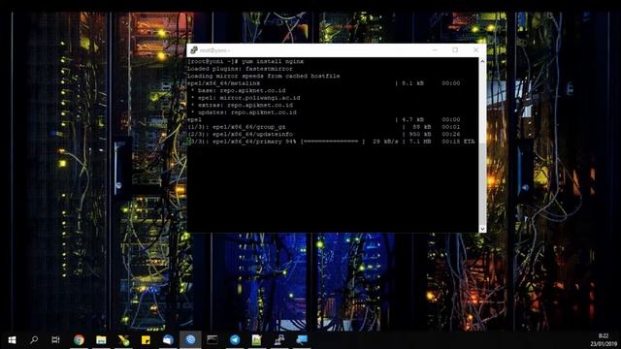
Task: Click '(2/3): epel/x86_64/updateinfo' line
Action: 240,134
